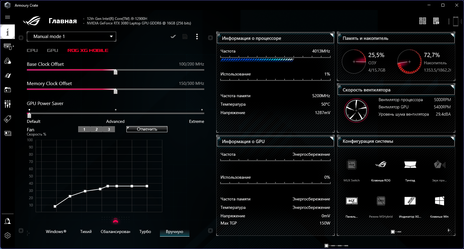Switch to the CPU tab
464x249 pixels.
pyautogui.click(x=32, y=50)
